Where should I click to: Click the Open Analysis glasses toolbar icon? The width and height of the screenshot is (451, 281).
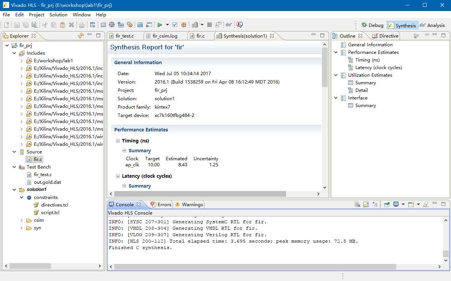(x=229, y=25)
